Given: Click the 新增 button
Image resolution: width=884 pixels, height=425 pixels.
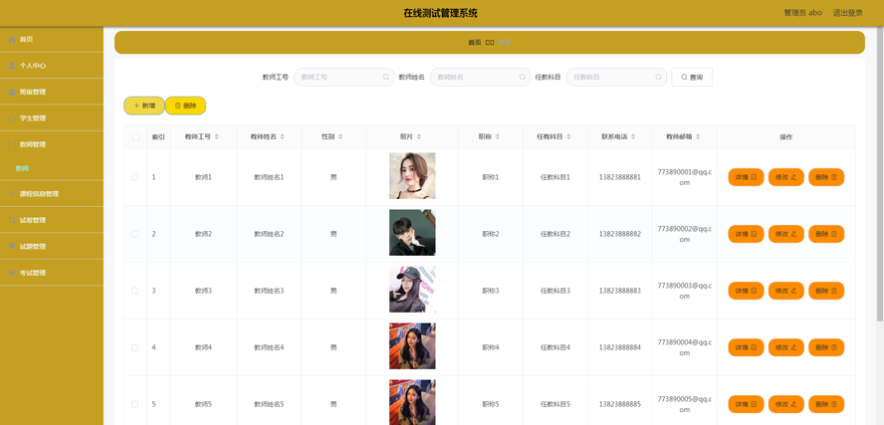Looking at the screenshot, I should [144, 106].
